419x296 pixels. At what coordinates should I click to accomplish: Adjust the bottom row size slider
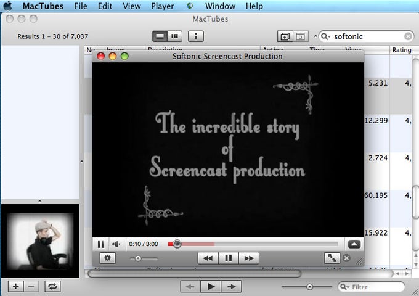point(307,287)
